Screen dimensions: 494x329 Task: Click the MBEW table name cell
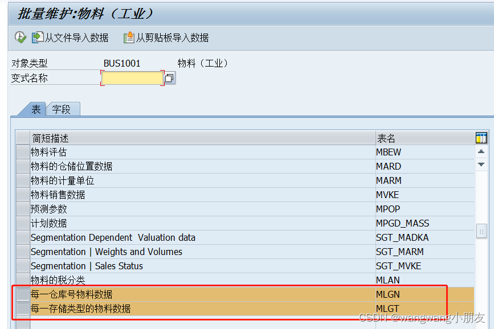click(425, 152)
